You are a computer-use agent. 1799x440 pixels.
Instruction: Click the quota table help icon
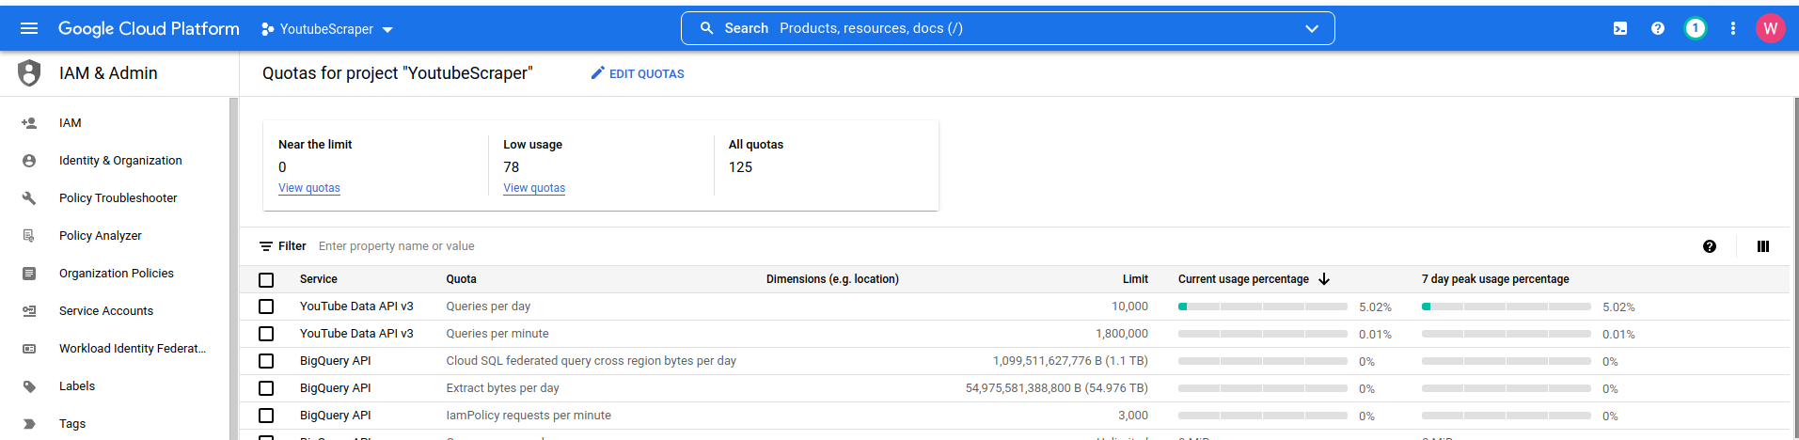(x=1709, y=246)
